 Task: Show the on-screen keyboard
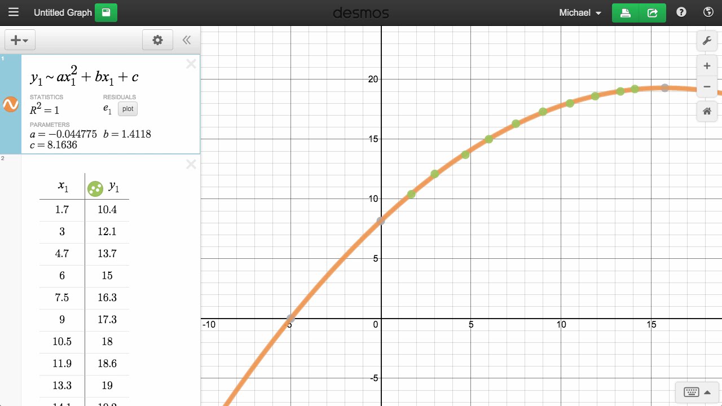point(697,392)
